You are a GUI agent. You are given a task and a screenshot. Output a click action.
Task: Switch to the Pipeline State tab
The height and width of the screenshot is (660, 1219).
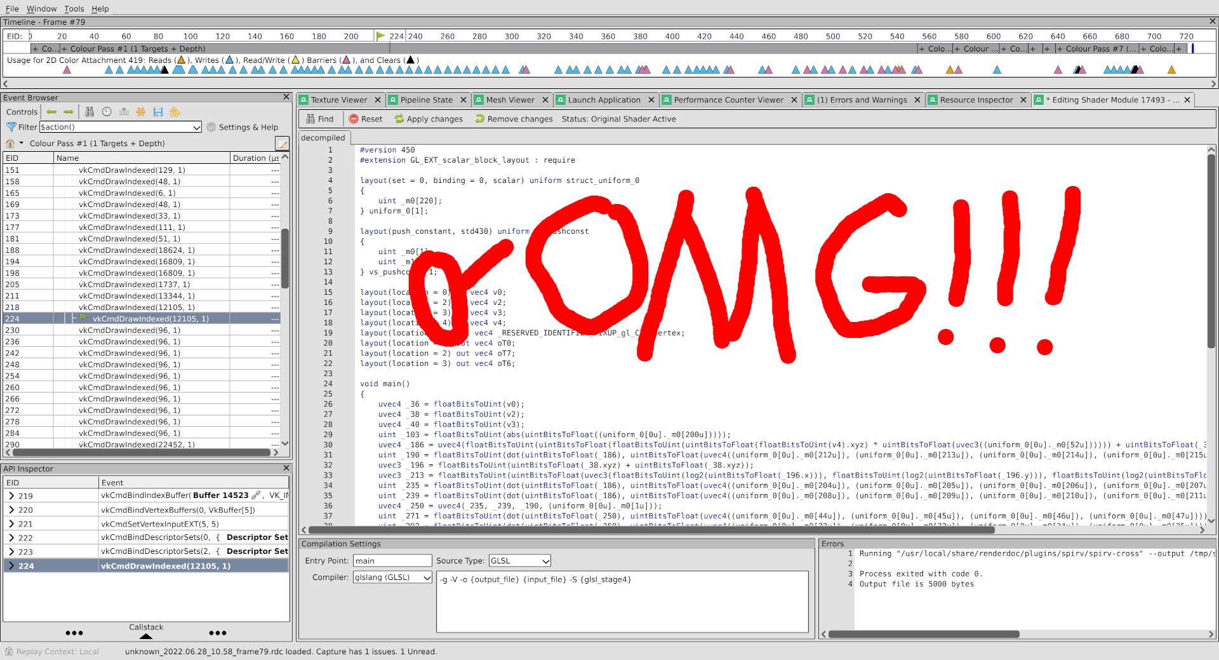point(426,100)
